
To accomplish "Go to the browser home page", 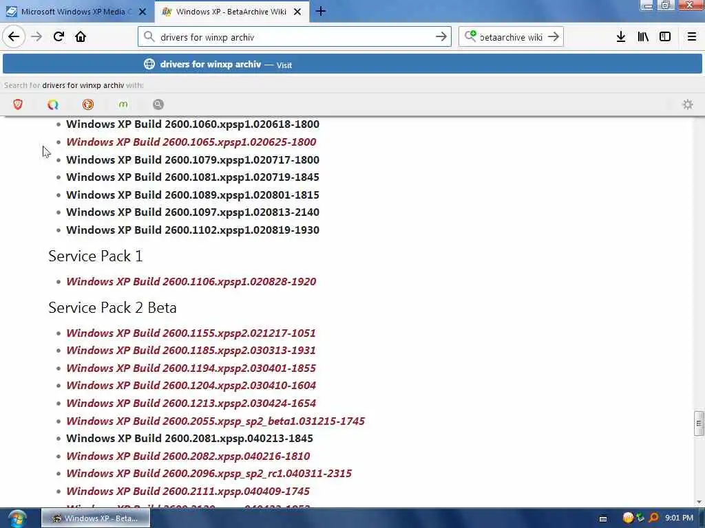I will (81, 36).
